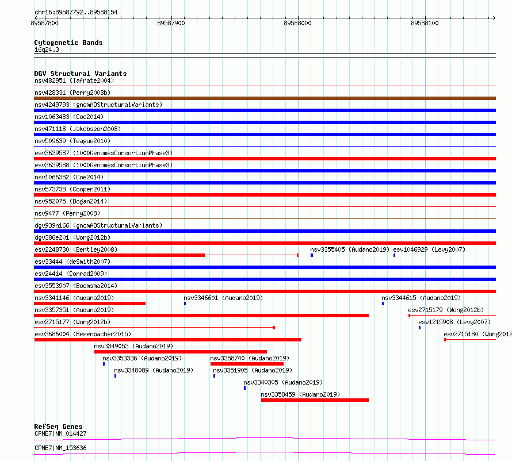Select the esv1046929 (Levy2007) label
This screenshot has width=512, height=461.
pyautogui.click(x=429, y=249)
